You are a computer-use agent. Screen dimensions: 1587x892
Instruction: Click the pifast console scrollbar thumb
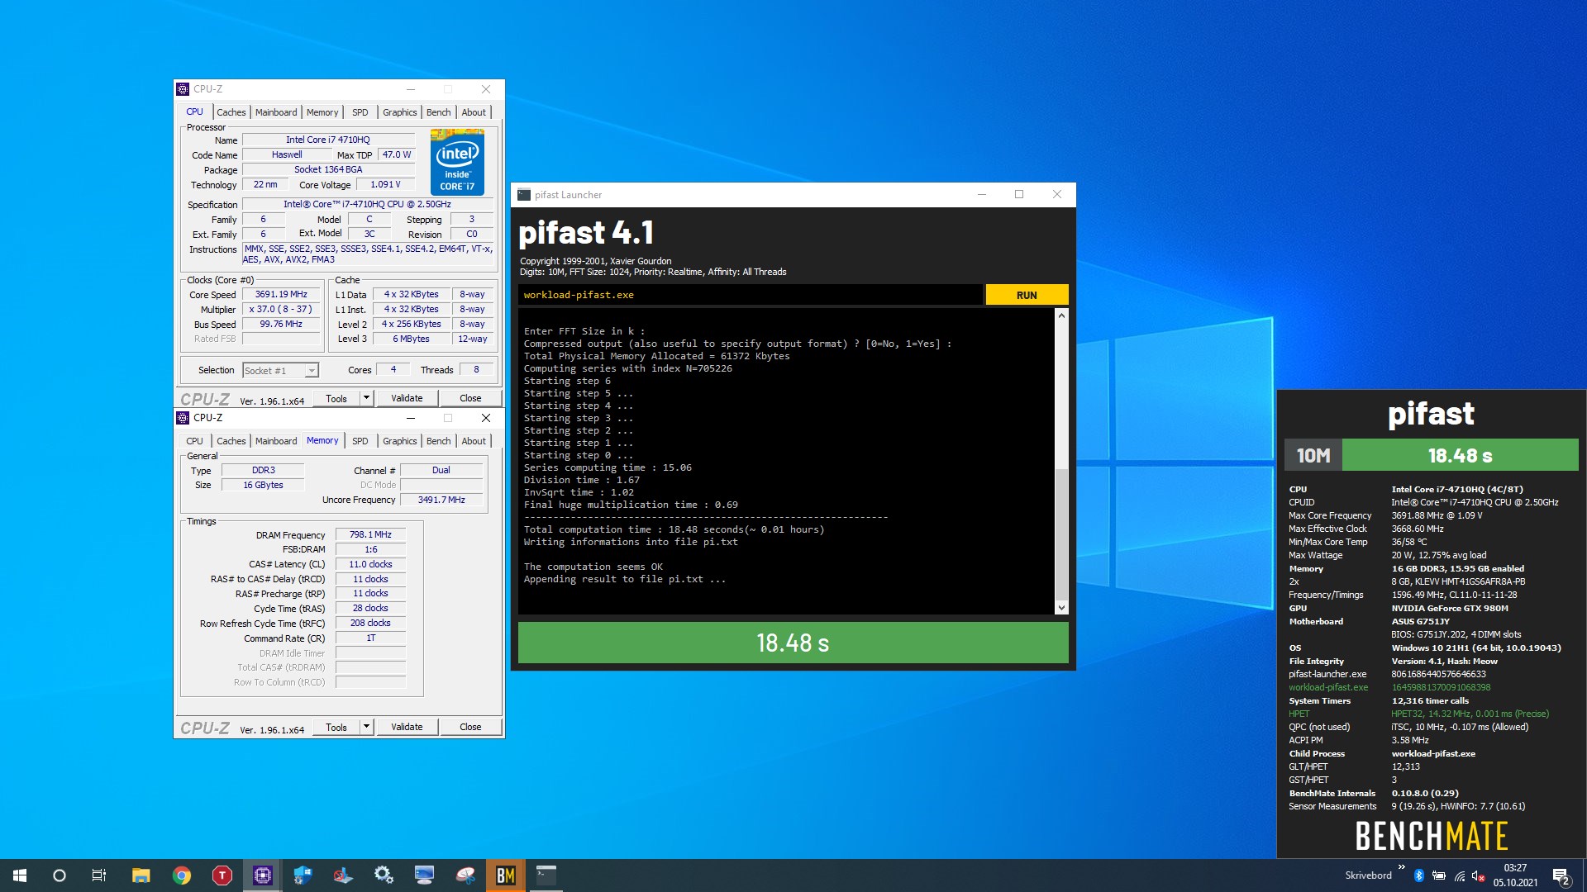[1061, 534]
